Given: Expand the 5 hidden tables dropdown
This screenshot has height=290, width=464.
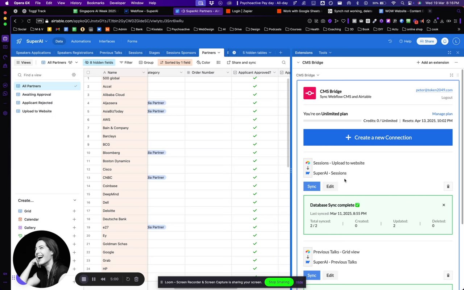Looking at the screenshot, I should (x=257, y=53).
